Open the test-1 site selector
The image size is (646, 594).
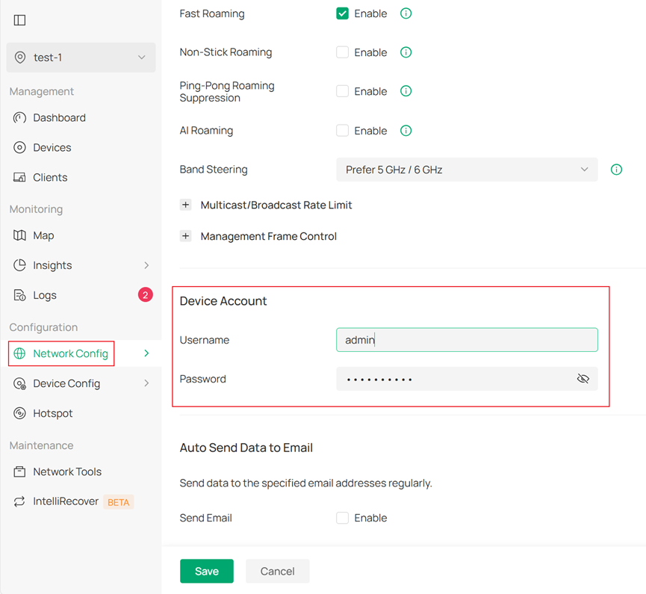pos(80,57)
